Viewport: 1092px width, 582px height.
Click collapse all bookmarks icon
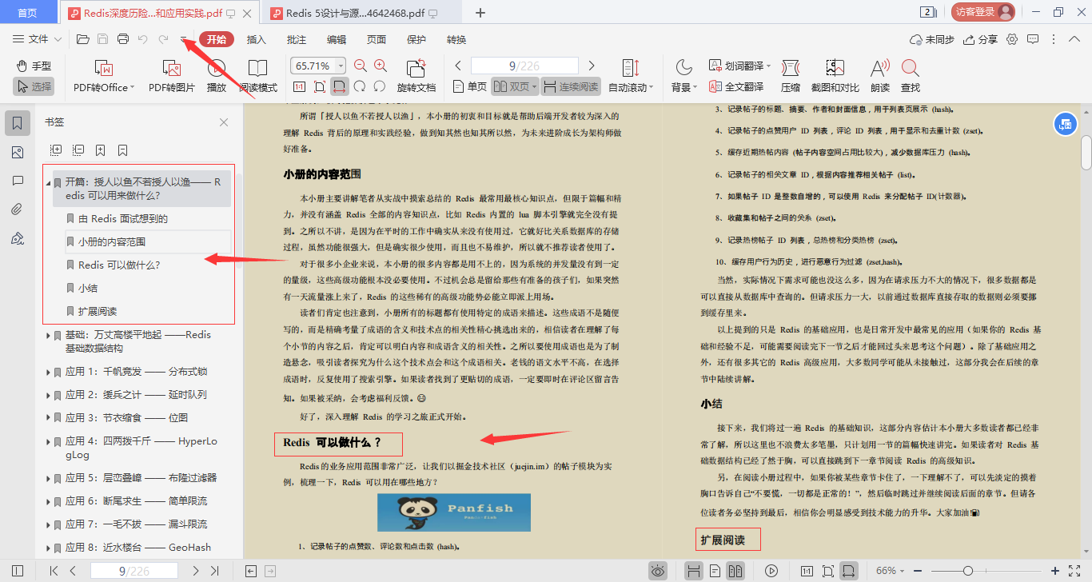[78, 149]
